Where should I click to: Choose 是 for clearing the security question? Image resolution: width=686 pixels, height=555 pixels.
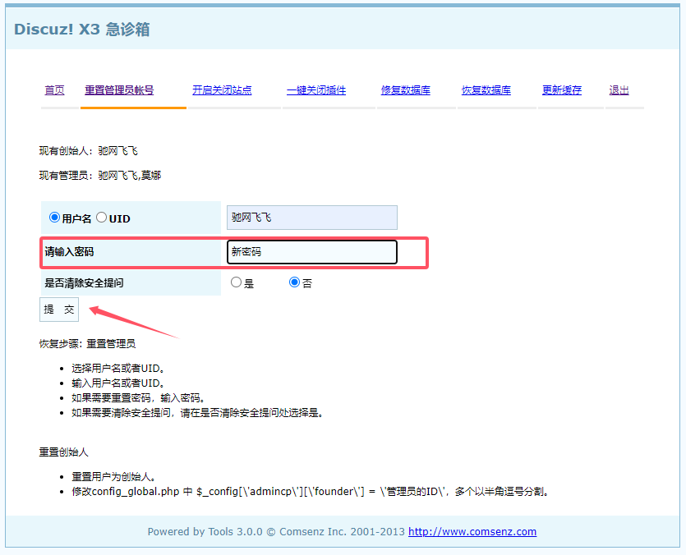[237, 282]
